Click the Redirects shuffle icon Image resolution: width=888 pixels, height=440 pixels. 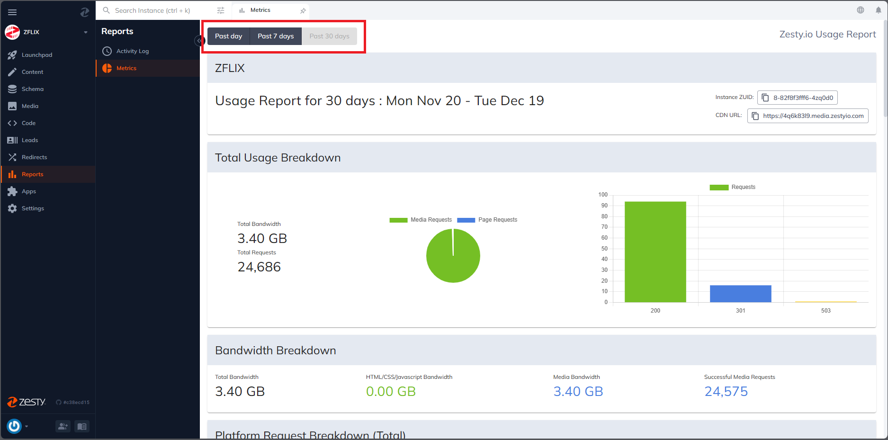[x=12, y=157]
